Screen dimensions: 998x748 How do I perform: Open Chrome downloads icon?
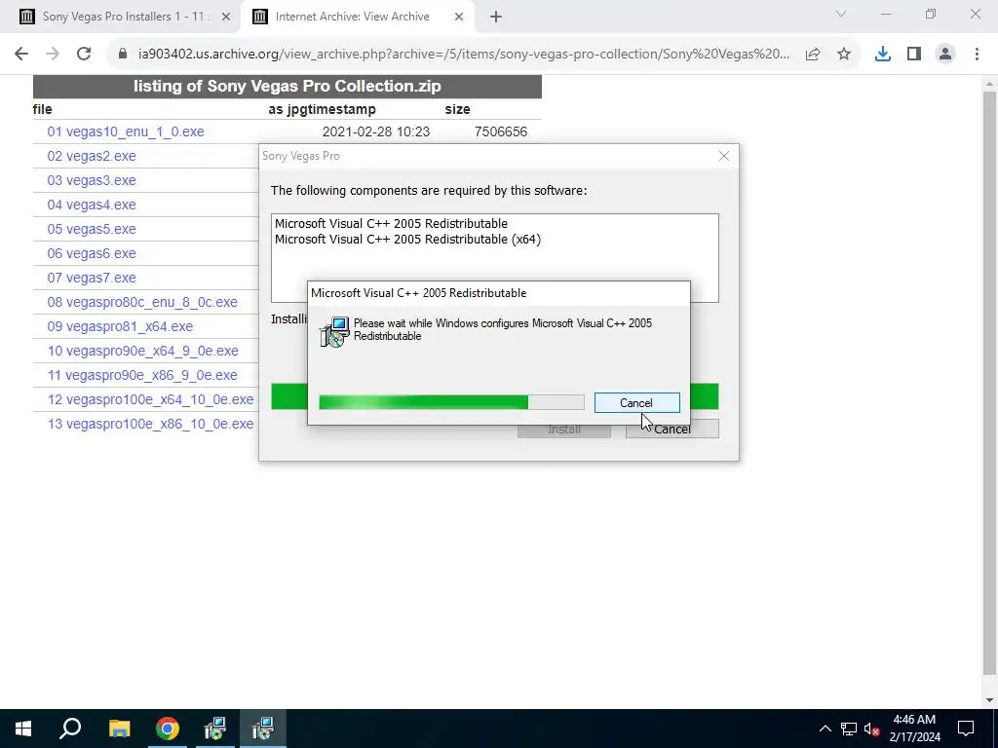point(883,55)
